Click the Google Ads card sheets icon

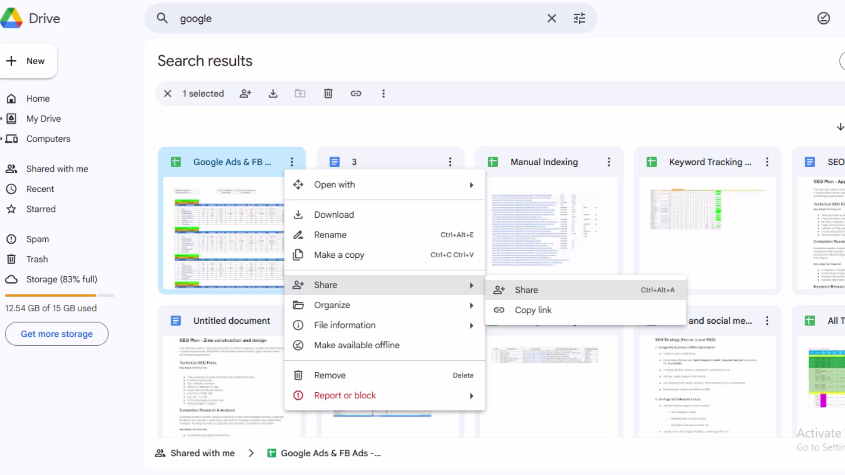click(176, 162)
